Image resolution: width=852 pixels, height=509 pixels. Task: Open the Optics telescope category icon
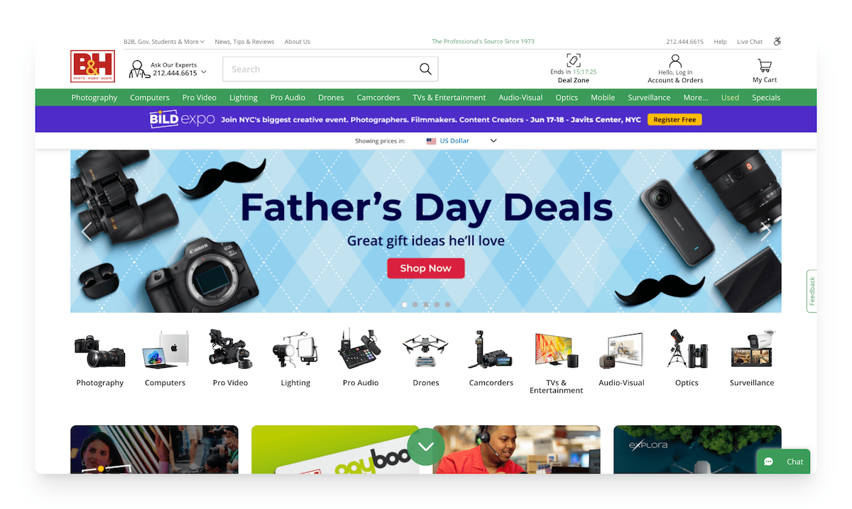click(687, 349)
